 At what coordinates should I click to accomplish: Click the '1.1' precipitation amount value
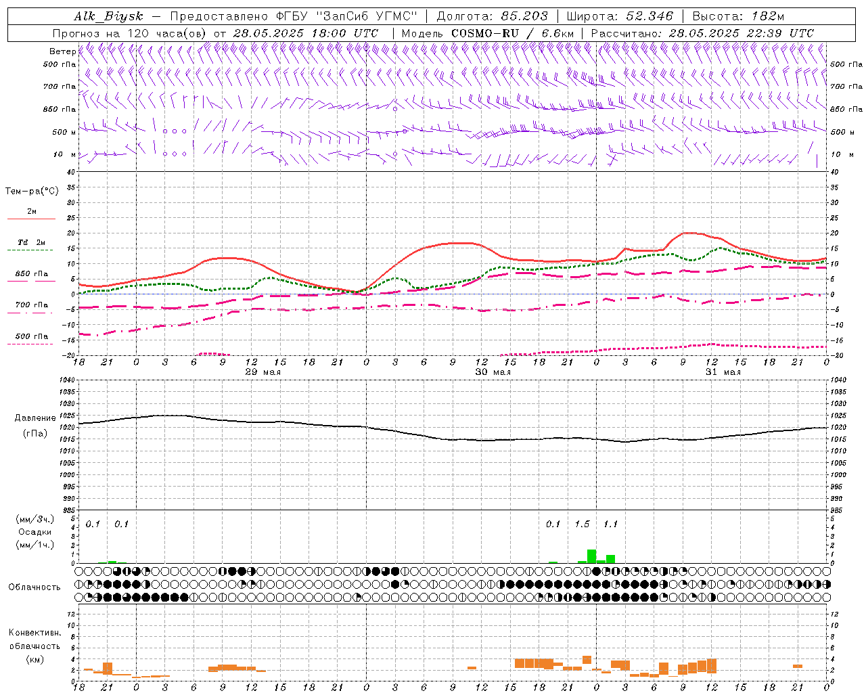click(x=610, y=524)
